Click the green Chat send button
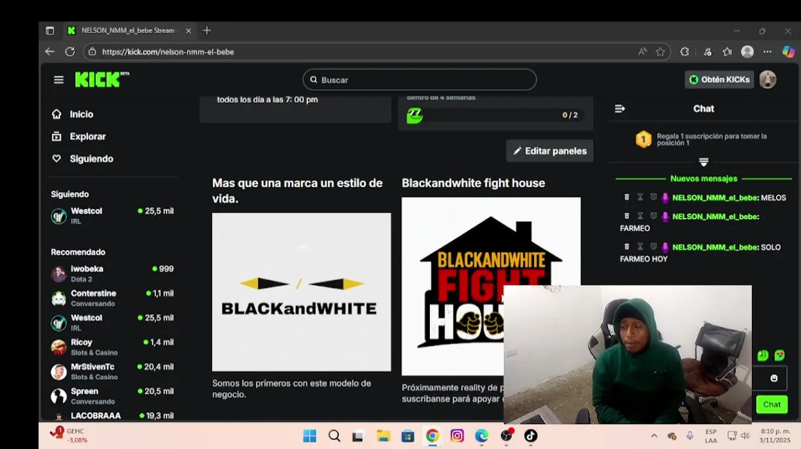Screen dimensions: 801x449 click(x=772, y=404)
